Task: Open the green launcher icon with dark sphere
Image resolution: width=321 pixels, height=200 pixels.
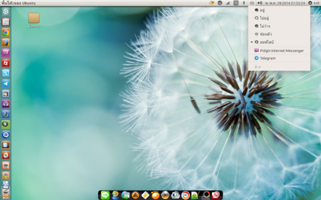Action: tap(6, 124)
